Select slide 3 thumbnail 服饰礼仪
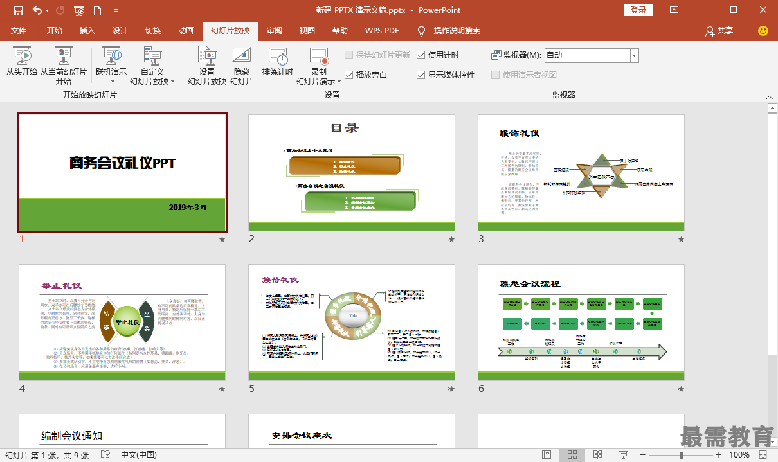The image size is (778, 462). point(581,173)
